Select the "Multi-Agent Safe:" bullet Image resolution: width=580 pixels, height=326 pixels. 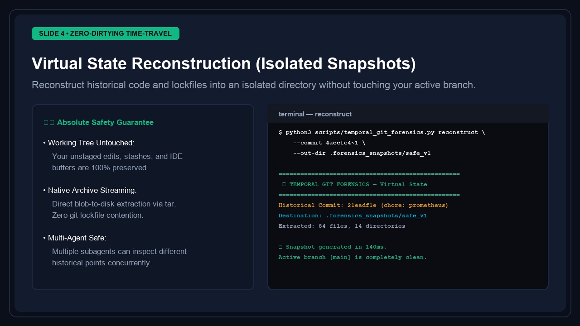[x=75, y=238]
